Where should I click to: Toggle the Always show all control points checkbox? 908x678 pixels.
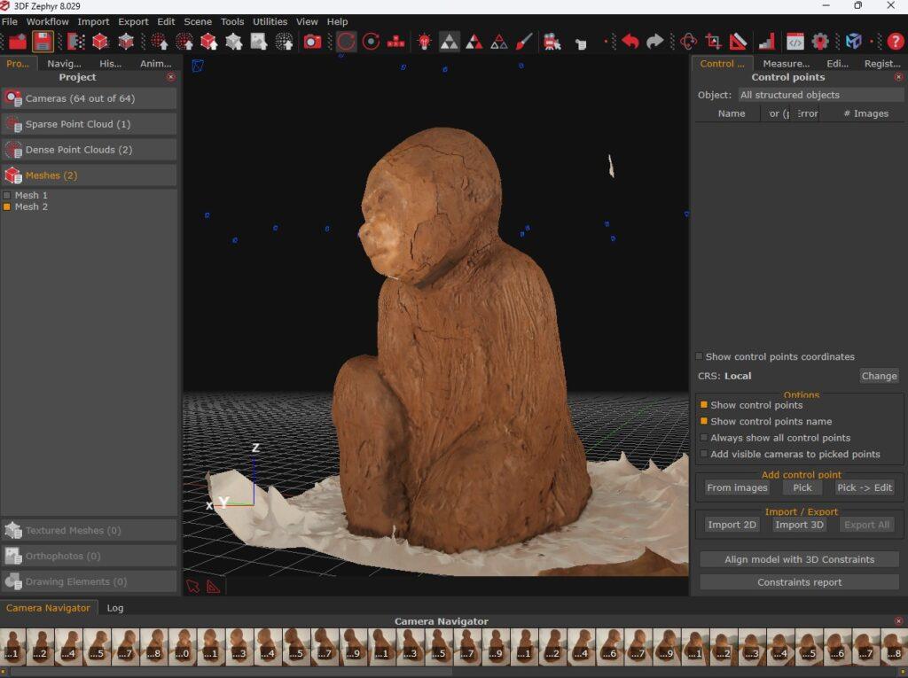tap(704, 438)
